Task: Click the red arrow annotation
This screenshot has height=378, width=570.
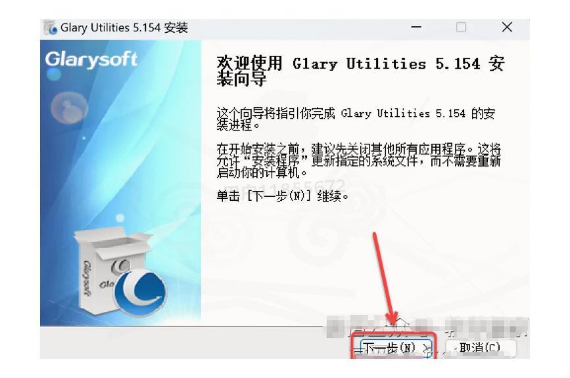Action: point(384,278)
